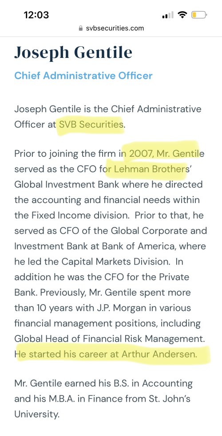Open the svbsecurities.com address bar

[111, 28]
